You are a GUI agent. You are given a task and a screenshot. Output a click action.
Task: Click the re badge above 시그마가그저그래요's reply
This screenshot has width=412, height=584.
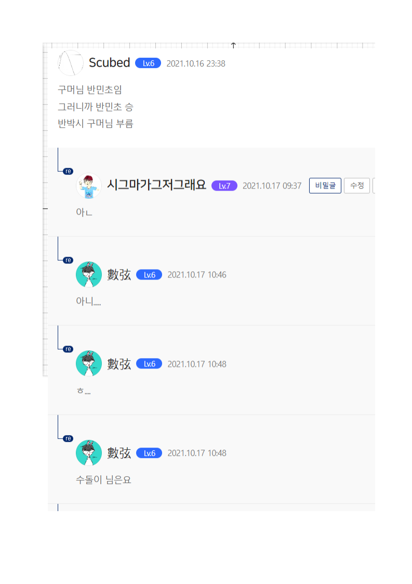point(68,171)
